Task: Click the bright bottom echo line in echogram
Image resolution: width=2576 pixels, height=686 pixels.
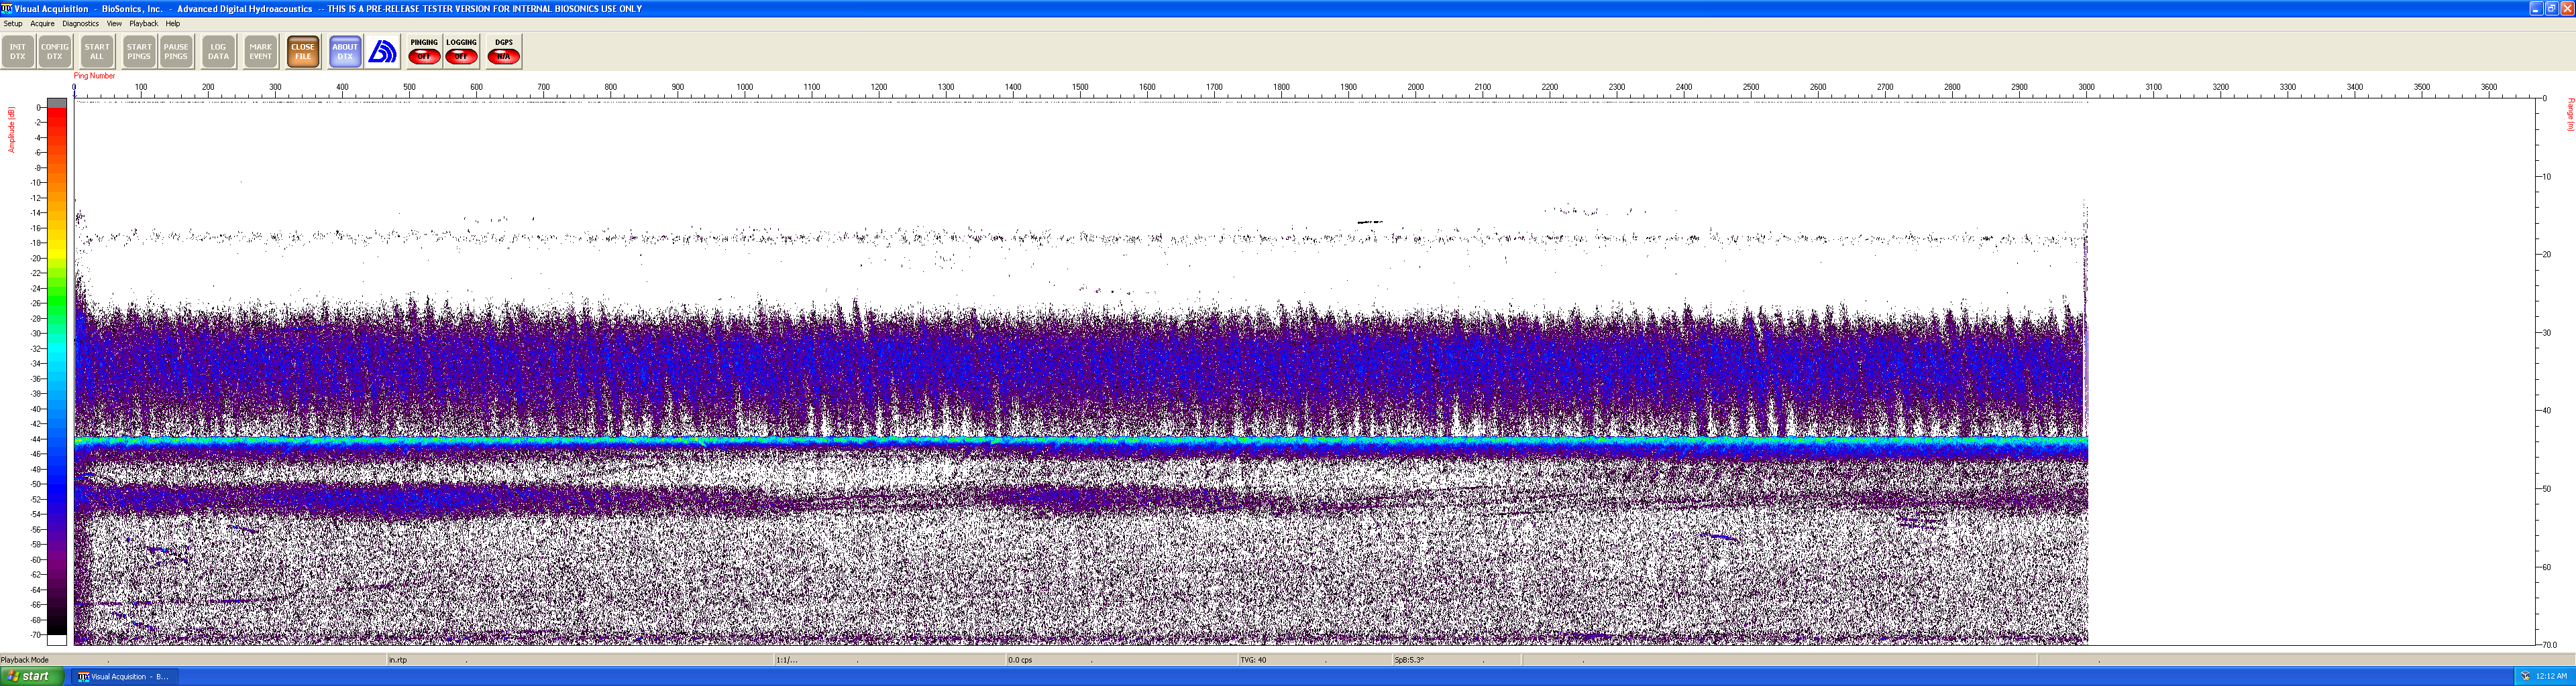Action: click(x=1080, y=440)
